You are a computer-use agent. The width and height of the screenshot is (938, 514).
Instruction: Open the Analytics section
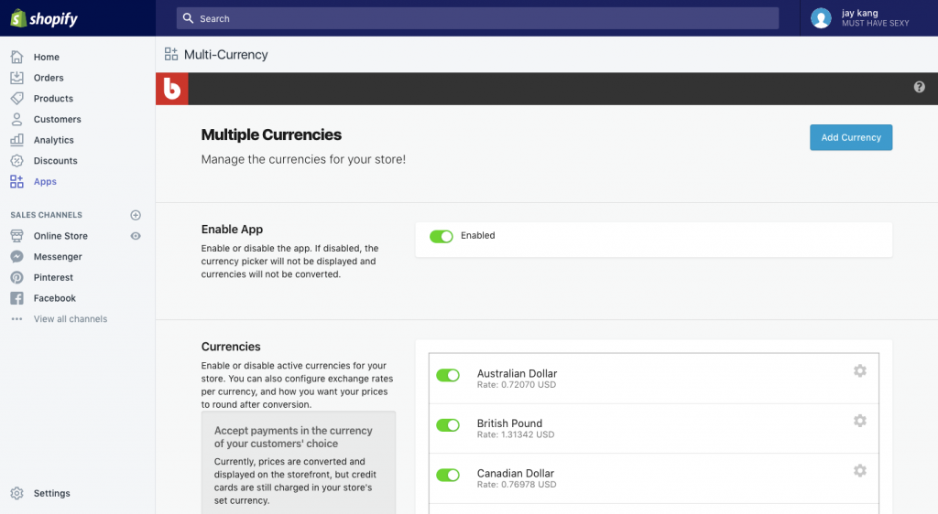click(x=53, y=140)
